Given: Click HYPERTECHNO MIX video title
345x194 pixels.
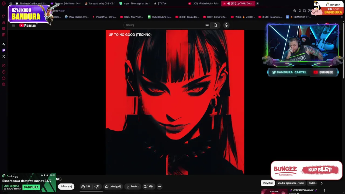Looking at the screenshot, I should click(x=303, y=190).
